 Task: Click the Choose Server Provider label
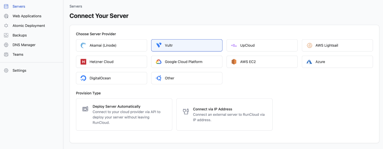[x=96, y=34]
